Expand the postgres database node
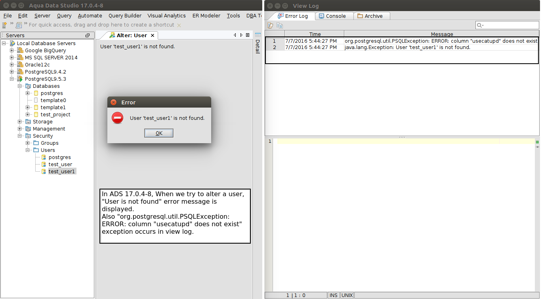This screenshot has height=299, width=542. pos(28,93)
